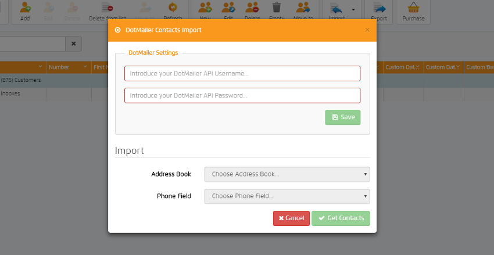Click the Import toolbar icon
494x255 pixels.
point(337,8)
